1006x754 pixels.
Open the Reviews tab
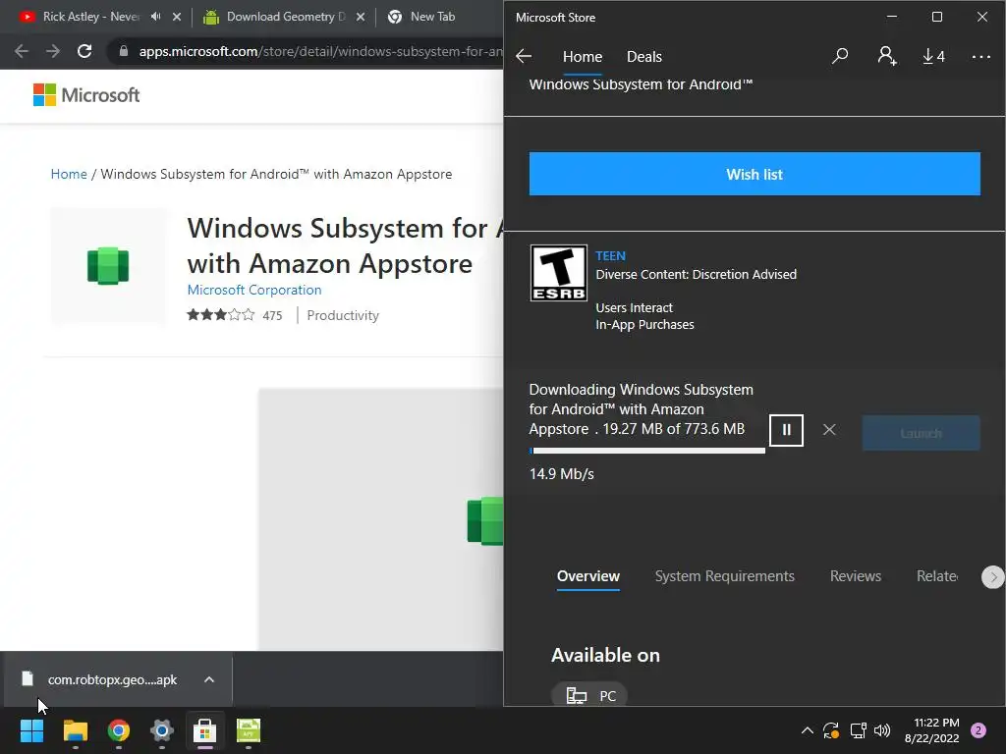point(856,575)
